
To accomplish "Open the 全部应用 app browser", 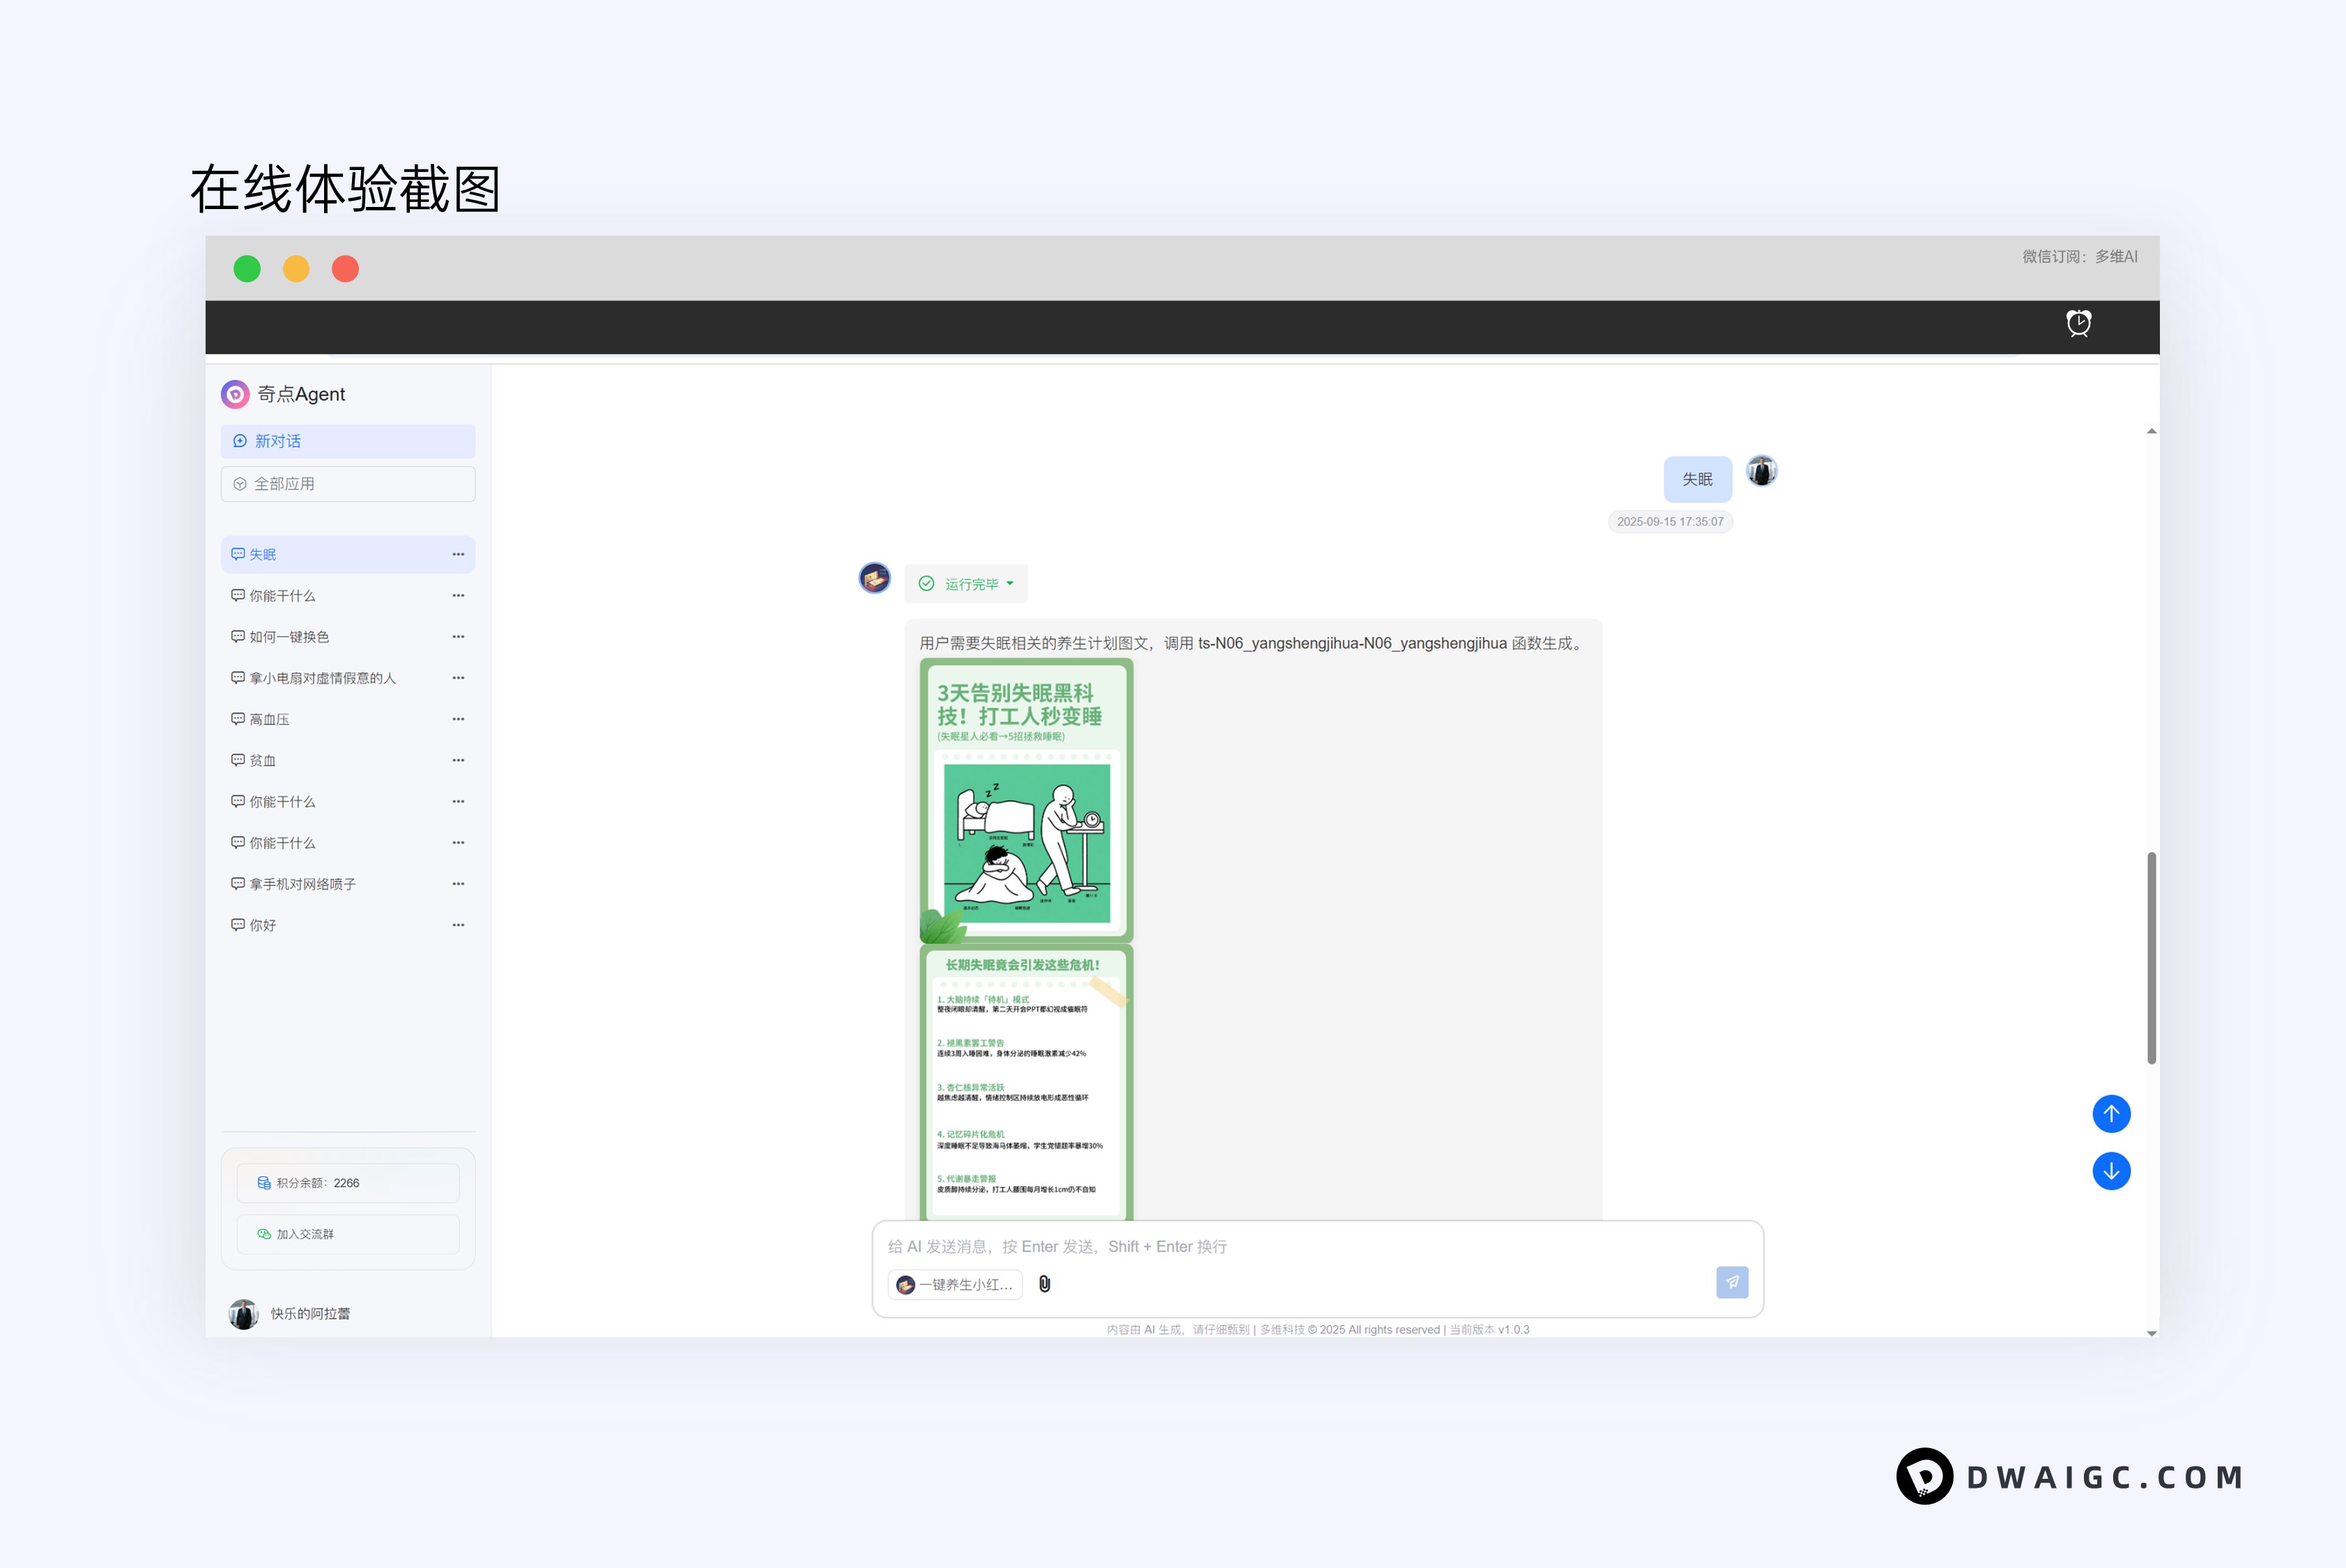I will [x=347, y=483].
